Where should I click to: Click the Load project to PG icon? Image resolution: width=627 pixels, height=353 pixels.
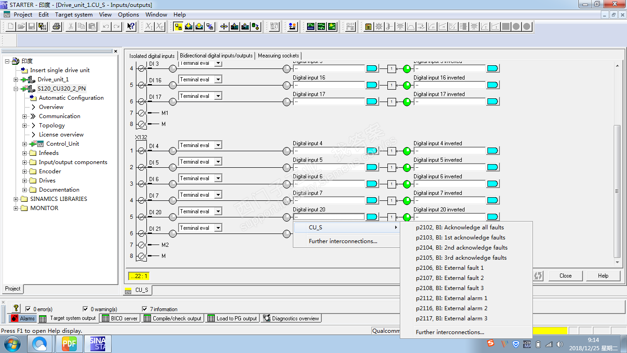point(199,27)
